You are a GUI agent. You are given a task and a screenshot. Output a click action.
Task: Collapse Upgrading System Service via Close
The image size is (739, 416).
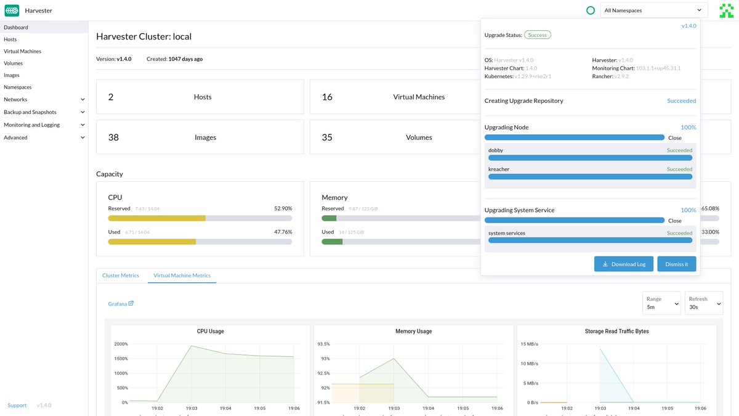[x=675, y=221]
